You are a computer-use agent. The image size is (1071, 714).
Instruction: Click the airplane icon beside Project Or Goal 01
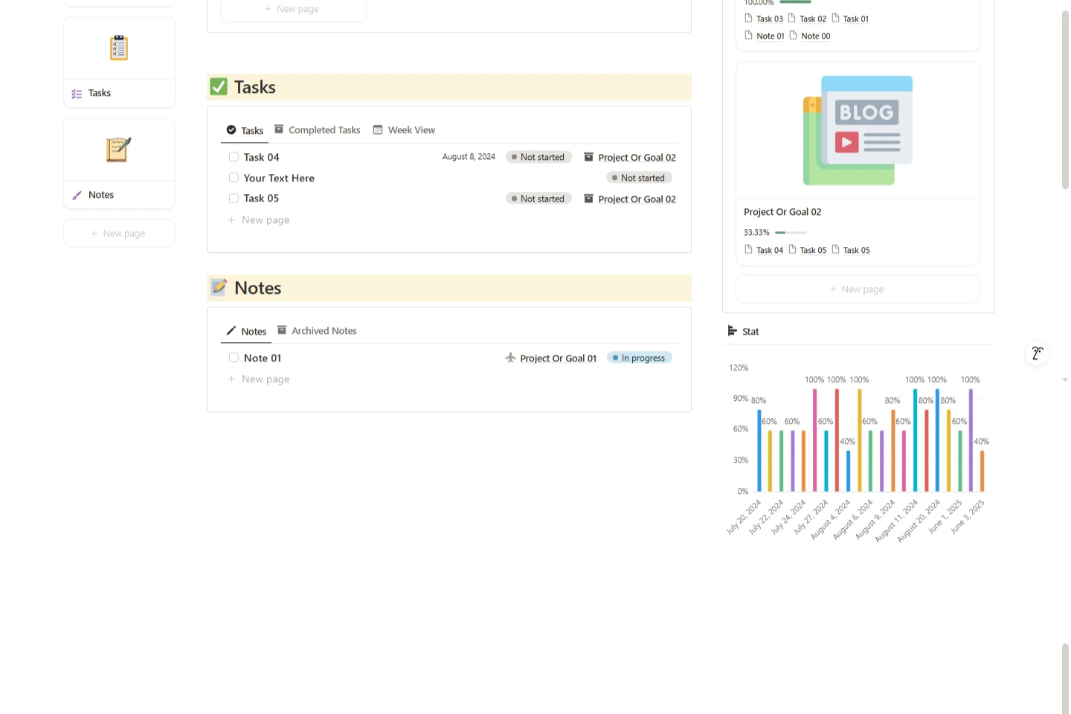coord(510,358)
